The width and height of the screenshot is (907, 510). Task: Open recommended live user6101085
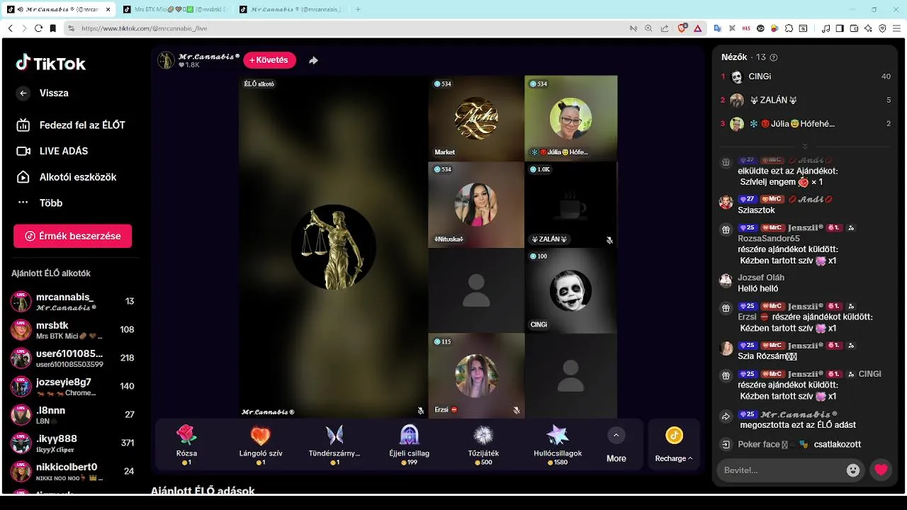click(x=72, y=358)
